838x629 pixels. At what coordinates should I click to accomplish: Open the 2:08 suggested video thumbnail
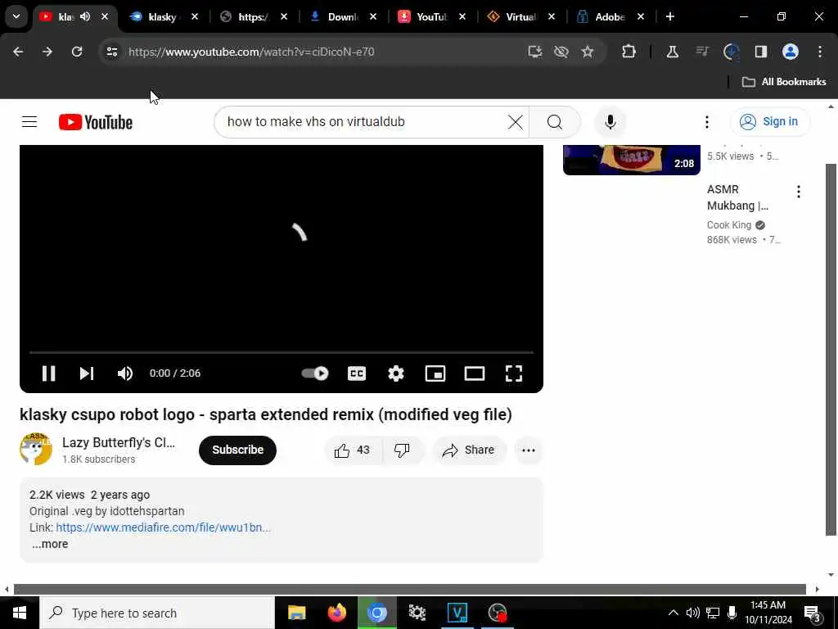[631, 160]
